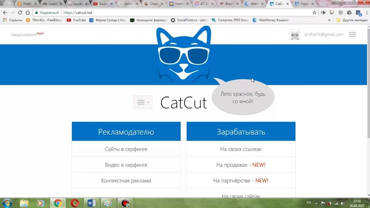This screenshot has height=208, width=370.
Task: Close the CatCut browser tab
Action: 287,4
